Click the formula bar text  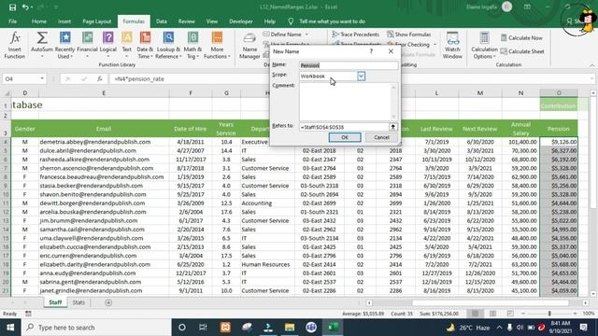pos(139,78)
